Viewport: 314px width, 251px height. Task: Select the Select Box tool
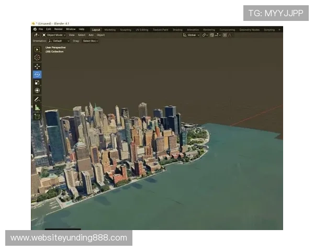click(x=37, y=49)
